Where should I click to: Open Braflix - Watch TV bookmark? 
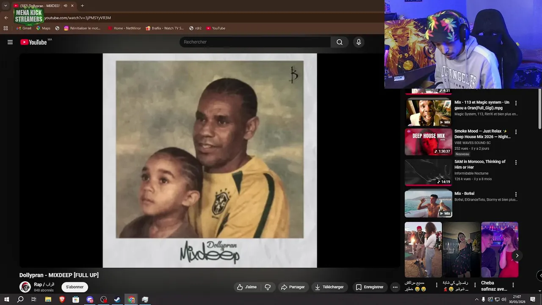(x=165, y=28)
